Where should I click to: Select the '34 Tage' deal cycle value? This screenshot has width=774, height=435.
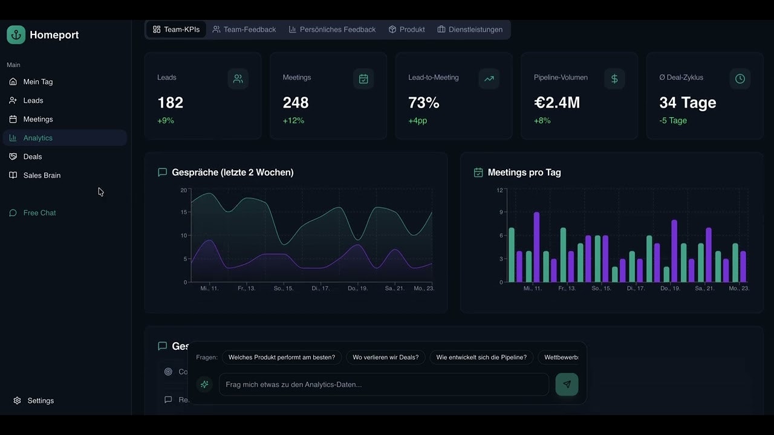tap(688, 103)
